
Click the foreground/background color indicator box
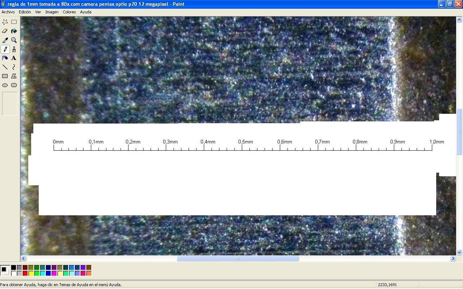(x=5, y=270)
